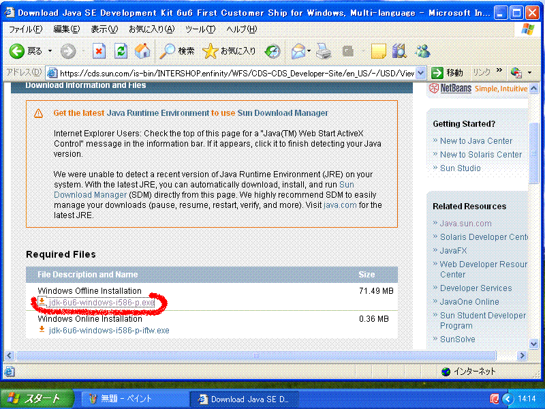Open the Sun Studio link
Screen dimensions: 545x409
point(461,168)
